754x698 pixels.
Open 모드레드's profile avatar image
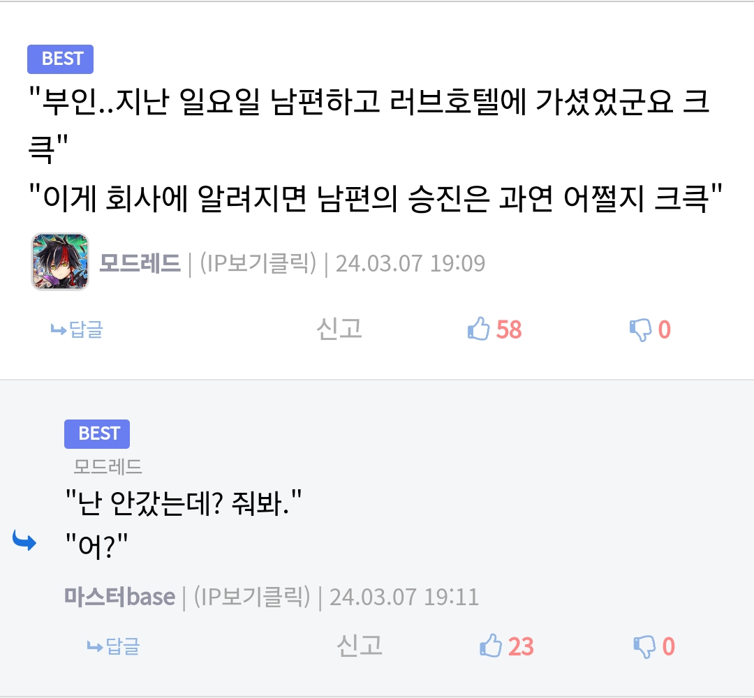[60, 262]
